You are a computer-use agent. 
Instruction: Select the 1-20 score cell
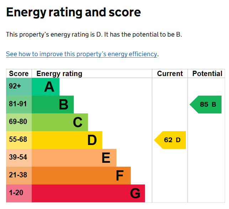[x=19, y=193]
